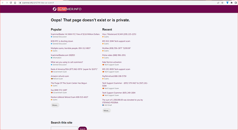
Task: Open Norton Lifelock Refund Scam topic
Action: [69, 97]
